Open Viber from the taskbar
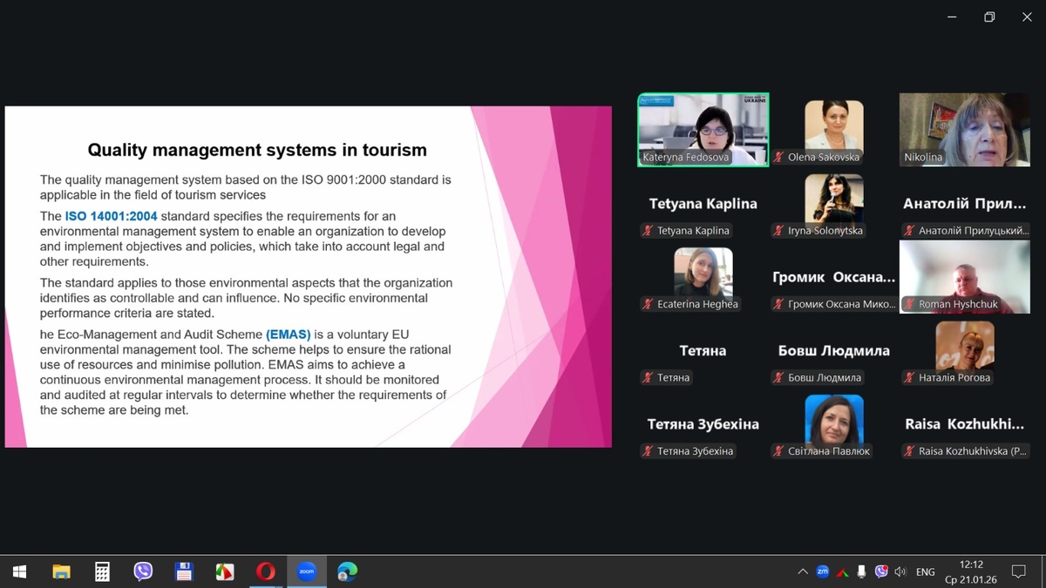Screen dimensions: 1046x588 point(143,571)
